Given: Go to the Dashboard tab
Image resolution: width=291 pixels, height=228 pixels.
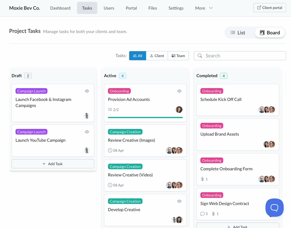Looking at the screenshot, I should coord(60,8).
